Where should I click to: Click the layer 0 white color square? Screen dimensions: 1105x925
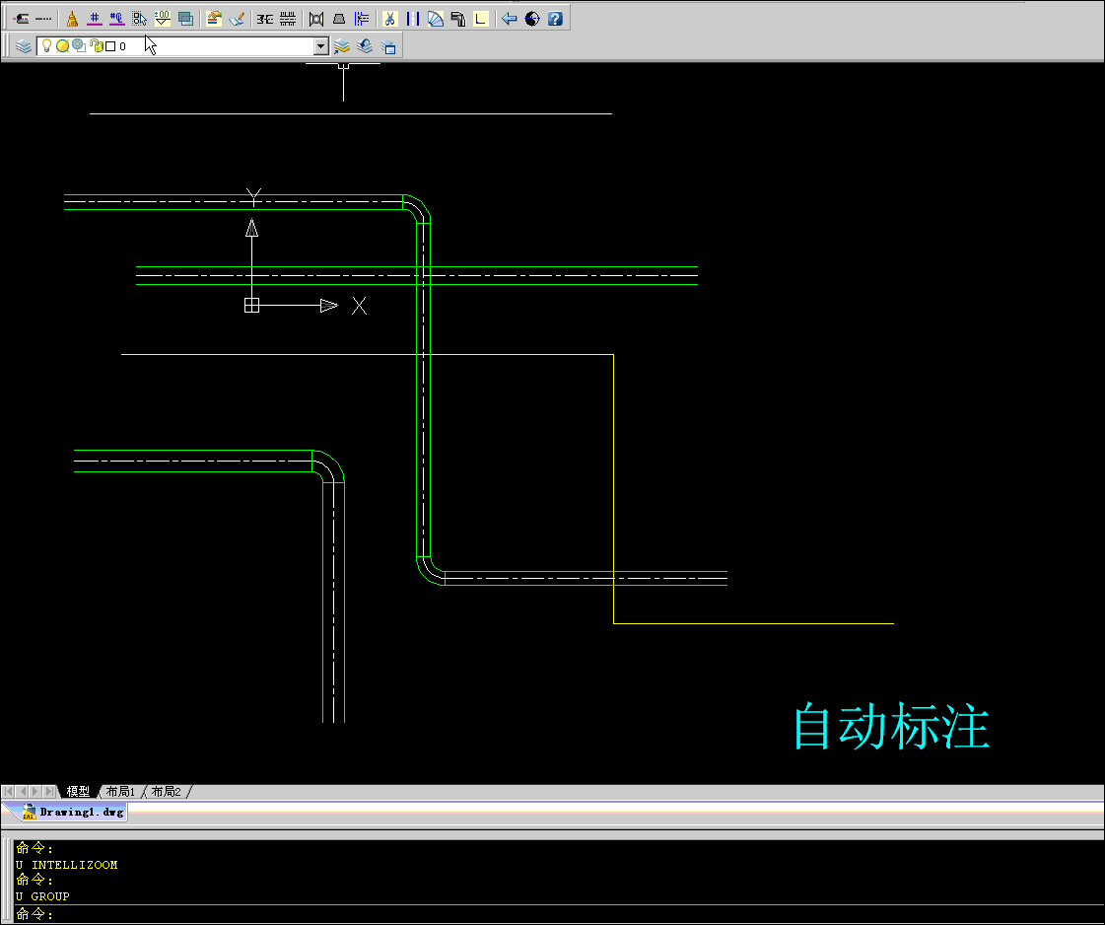click(x=110, y=46)
